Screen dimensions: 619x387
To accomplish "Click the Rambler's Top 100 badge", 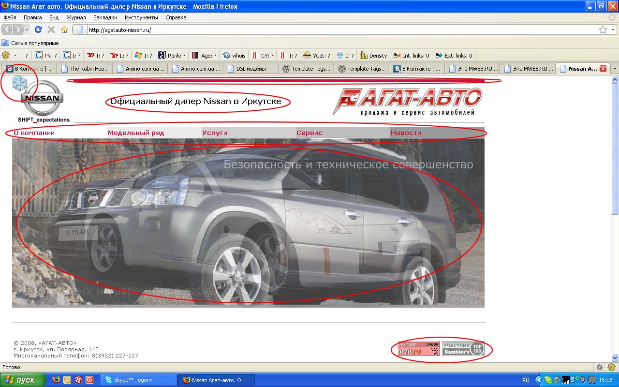I will (x=463, y=348).
